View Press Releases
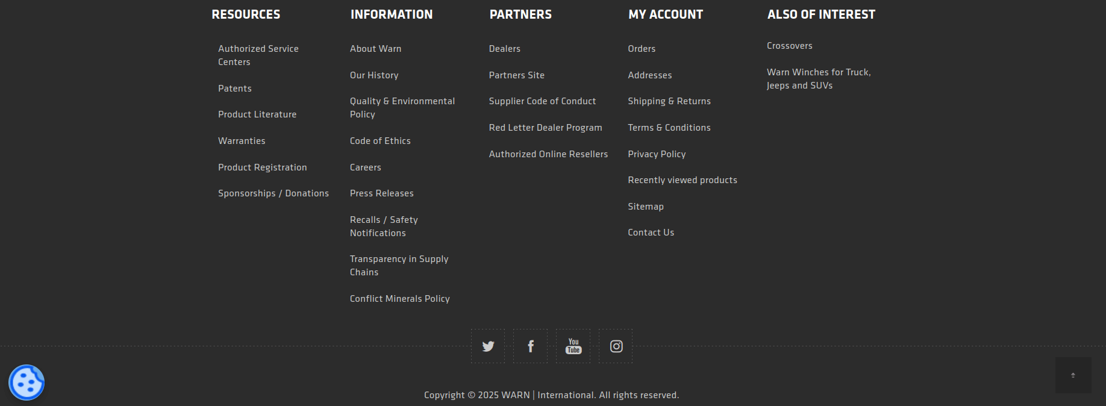Image resolution: width=1106 pixels, height=406 pixels. click(381, 193)
